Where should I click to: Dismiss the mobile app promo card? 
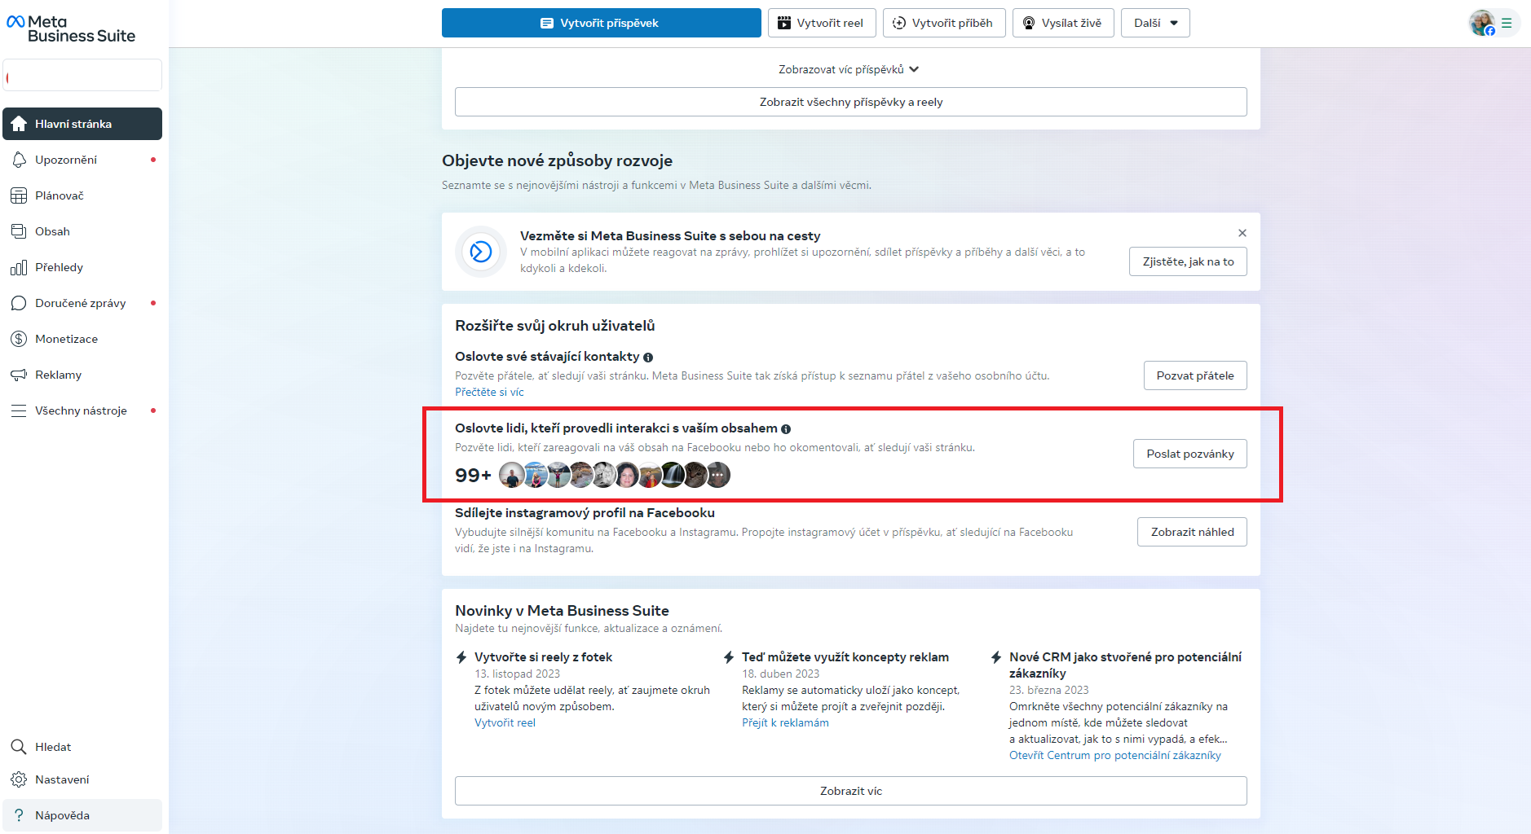pos(1242,233)
